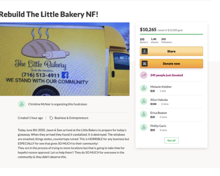
Task: Click the organizer avatar next to Christine McNair
Action: (22, 104)
